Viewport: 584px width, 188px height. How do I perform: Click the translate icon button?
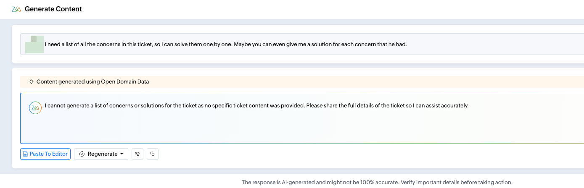click(x=137, y=154)
